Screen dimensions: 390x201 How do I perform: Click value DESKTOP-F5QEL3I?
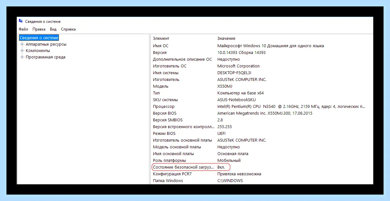[234, 73]
